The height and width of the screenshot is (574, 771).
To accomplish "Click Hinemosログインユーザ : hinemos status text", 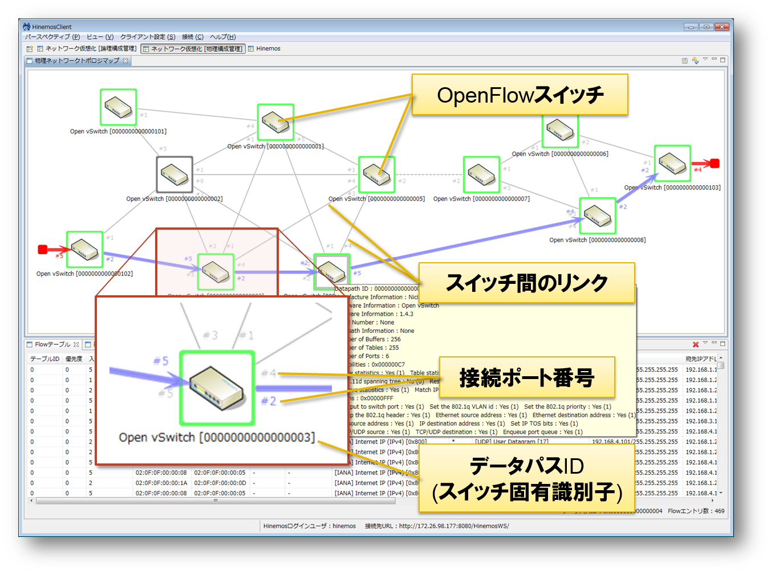I will [x=310, y=526].
